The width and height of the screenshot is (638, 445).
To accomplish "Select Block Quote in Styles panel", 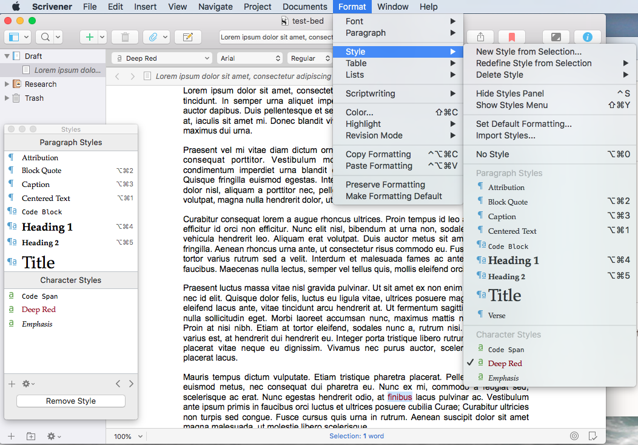I will pos(71,171).
